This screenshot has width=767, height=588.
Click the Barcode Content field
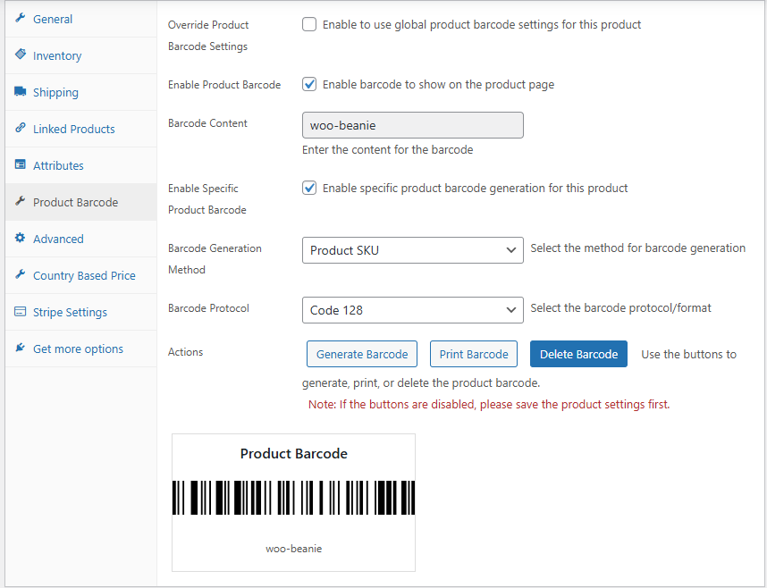tap(413, 125)
